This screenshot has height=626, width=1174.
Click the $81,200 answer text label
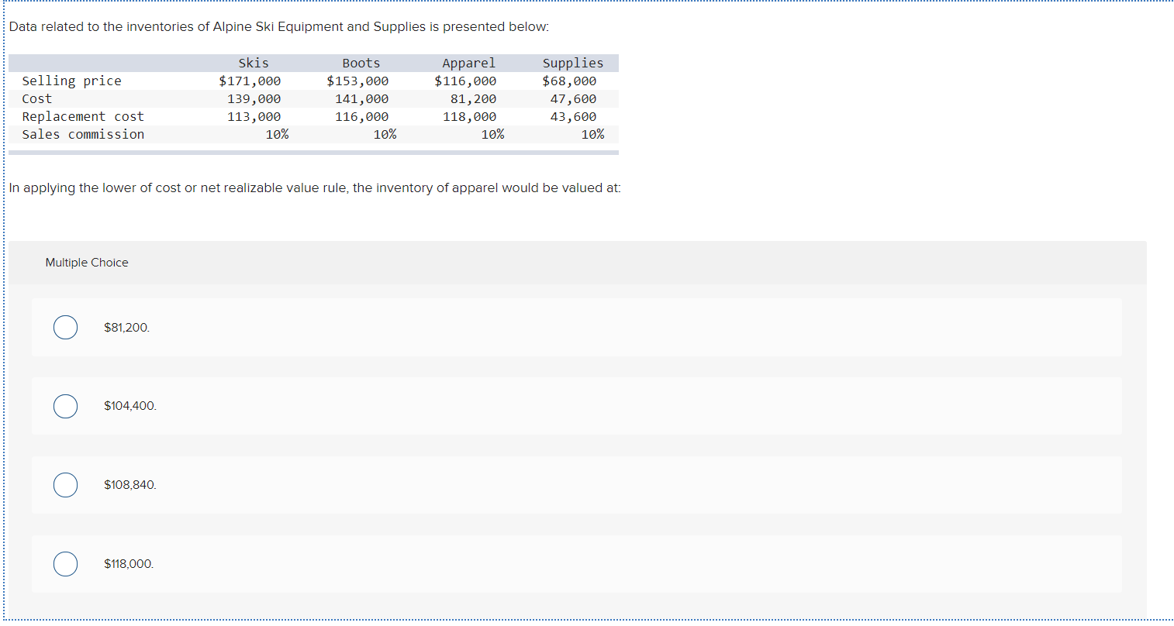tap(127, 327)
